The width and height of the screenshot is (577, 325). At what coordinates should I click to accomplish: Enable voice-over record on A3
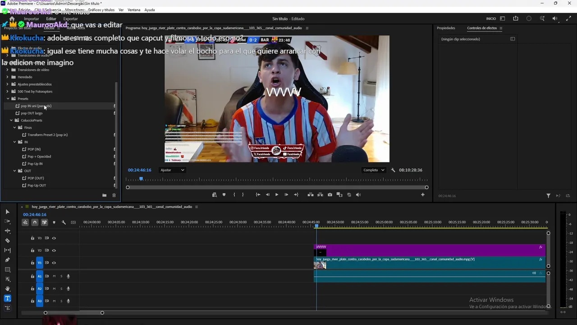click(x=69, y=301)
